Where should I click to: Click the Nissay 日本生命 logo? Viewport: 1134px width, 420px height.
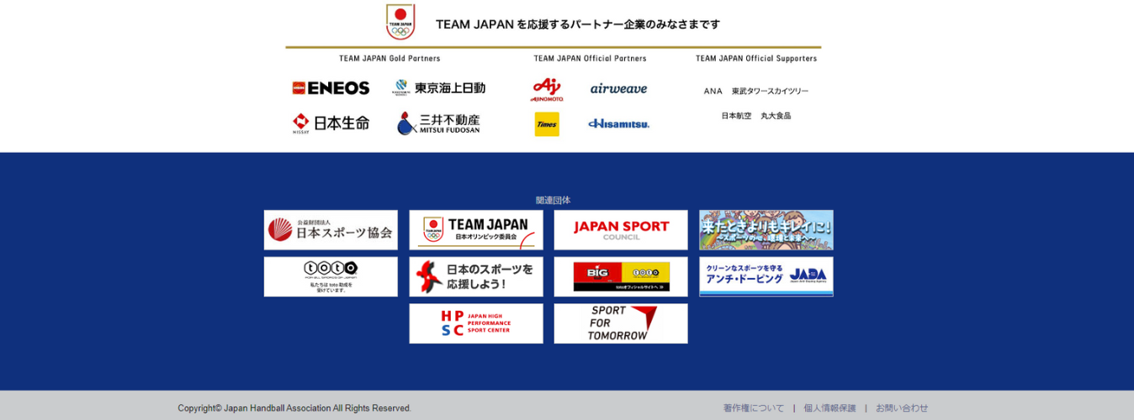point(331,123)
